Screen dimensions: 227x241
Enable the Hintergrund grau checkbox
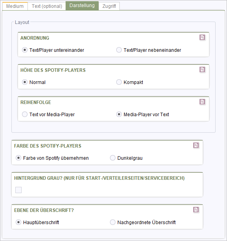(18, 190)
